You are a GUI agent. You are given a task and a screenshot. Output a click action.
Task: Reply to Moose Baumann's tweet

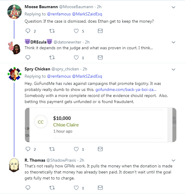click(28, 31)
